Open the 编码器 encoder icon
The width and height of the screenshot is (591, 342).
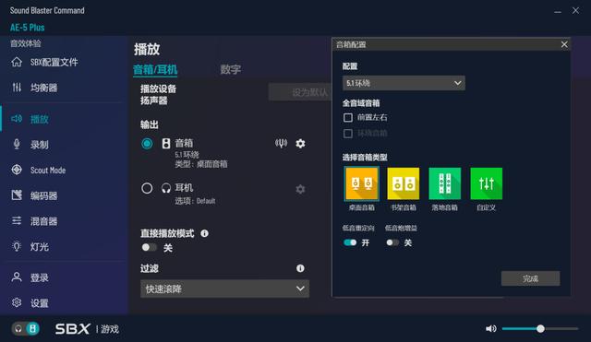(x=17, y=195)
